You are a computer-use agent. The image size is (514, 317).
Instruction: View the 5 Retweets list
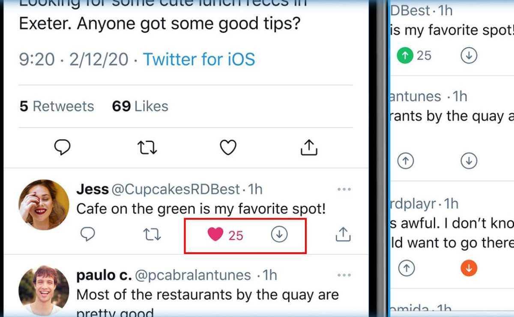(57, 106)
